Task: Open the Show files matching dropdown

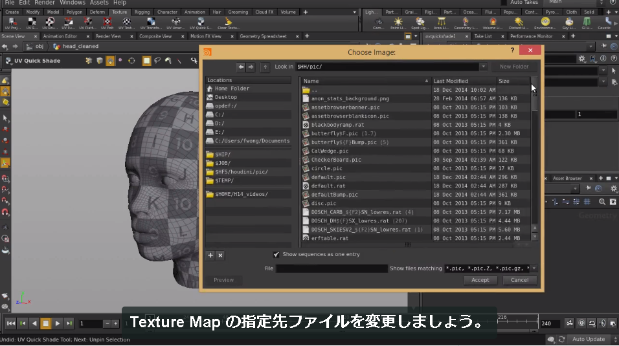Action: pyautogui.click(x=534, y=268)
